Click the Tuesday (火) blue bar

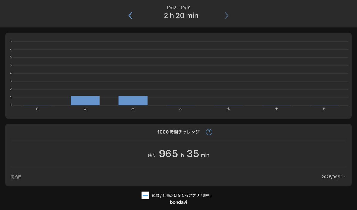pyautogui.click(x=85, y=100)
